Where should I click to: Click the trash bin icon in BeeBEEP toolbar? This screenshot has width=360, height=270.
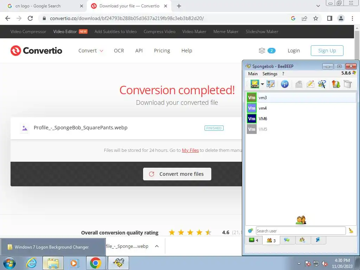tap(348, 84)
